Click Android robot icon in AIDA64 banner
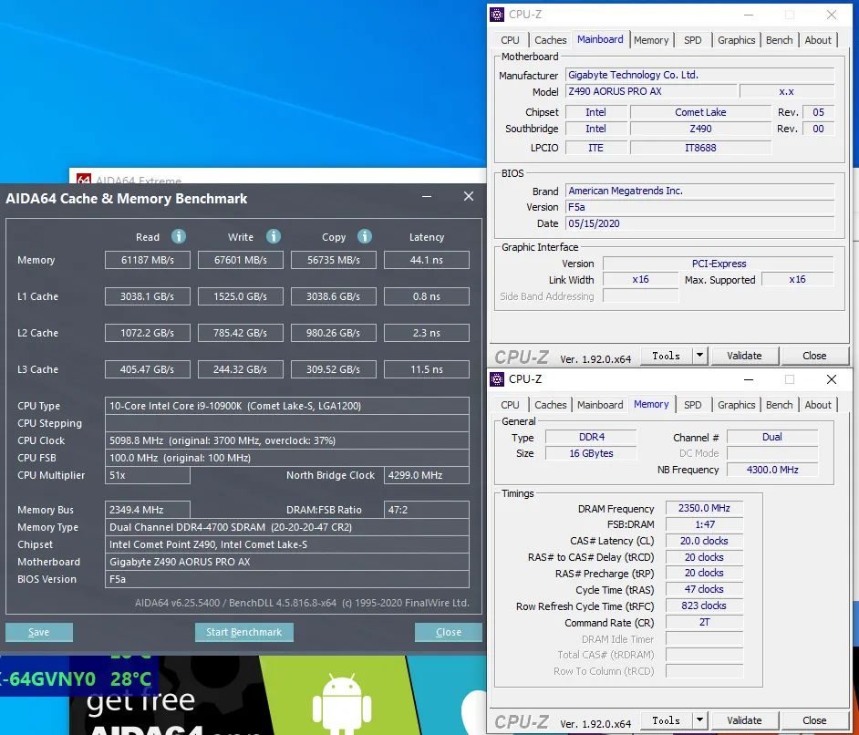Image resolution: width=859 pixels, height=735 pixels. 342,704
